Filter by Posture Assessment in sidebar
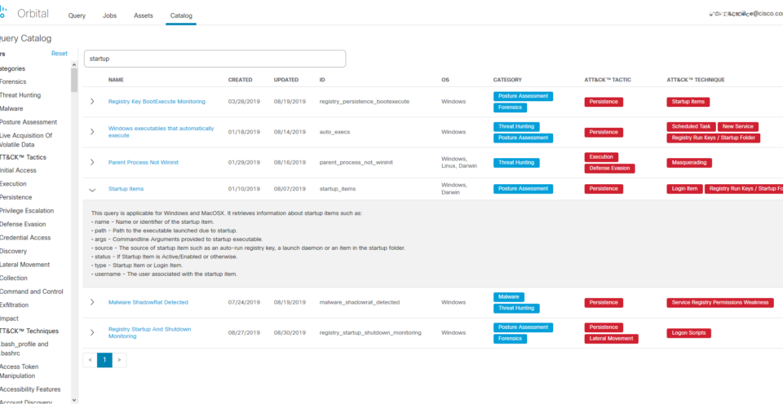The height and width of the screenshot is (408, 783). coord(29,122)
